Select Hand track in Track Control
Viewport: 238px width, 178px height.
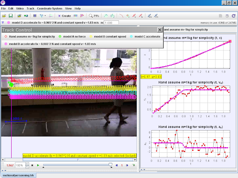coord(30,36)
